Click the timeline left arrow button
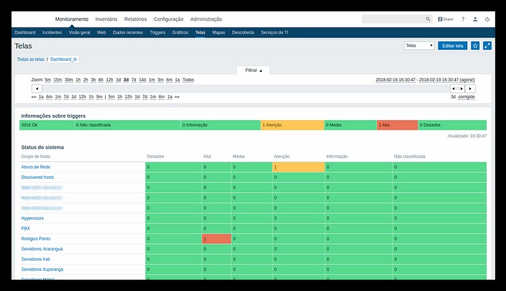This screenshot has width=506, height=291. [x=37, y=88]
